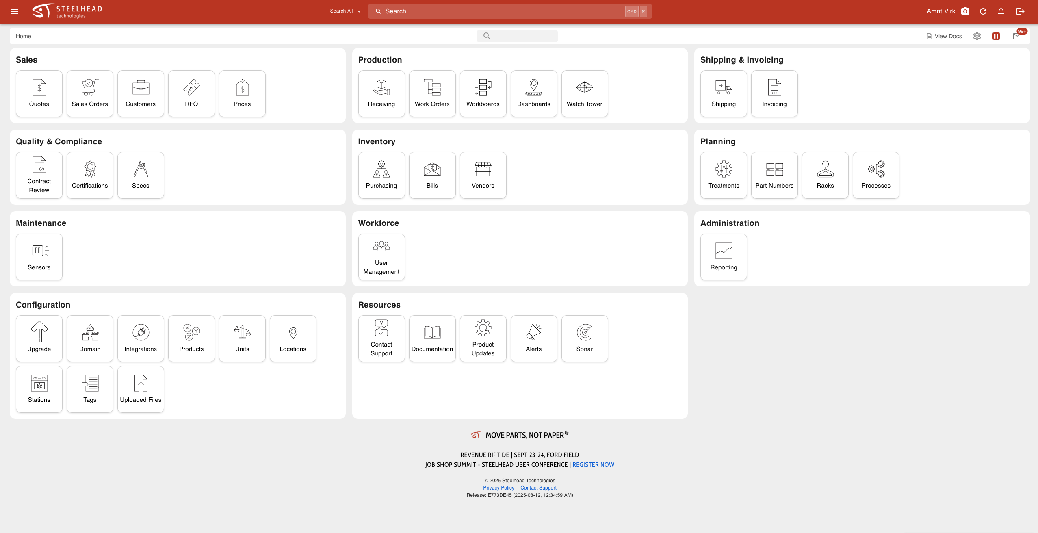Click the Home breadcrumb
Screen dimensions: 1038x533
[24, 36]
